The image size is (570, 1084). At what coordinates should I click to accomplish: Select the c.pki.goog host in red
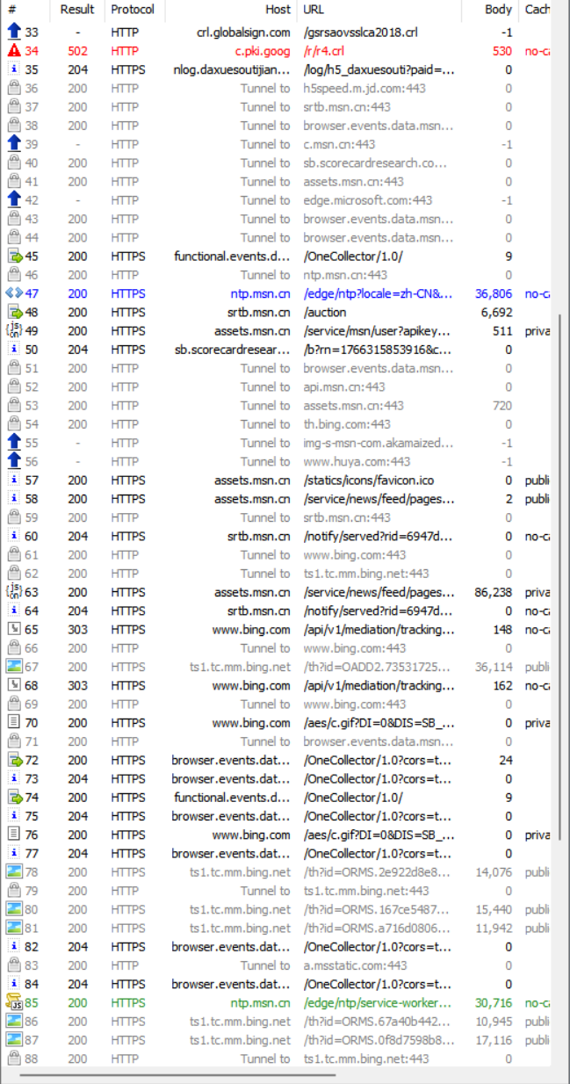pos(263,51)
